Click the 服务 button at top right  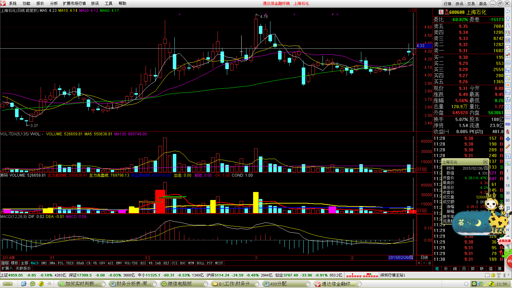(x=483, y=4)
